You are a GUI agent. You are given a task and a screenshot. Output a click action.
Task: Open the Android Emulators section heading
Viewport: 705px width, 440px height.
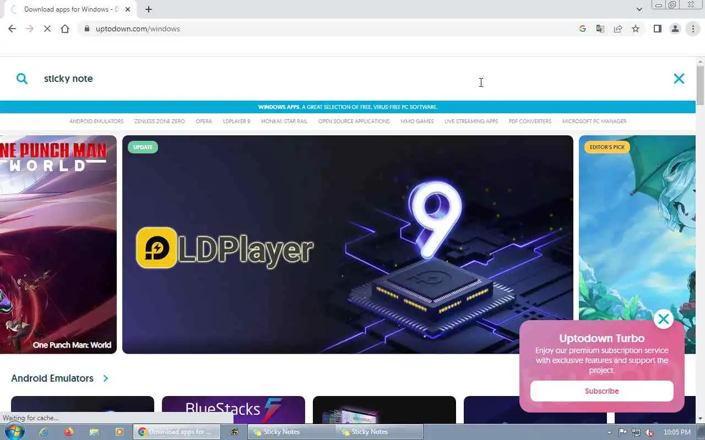coord(52,378)
